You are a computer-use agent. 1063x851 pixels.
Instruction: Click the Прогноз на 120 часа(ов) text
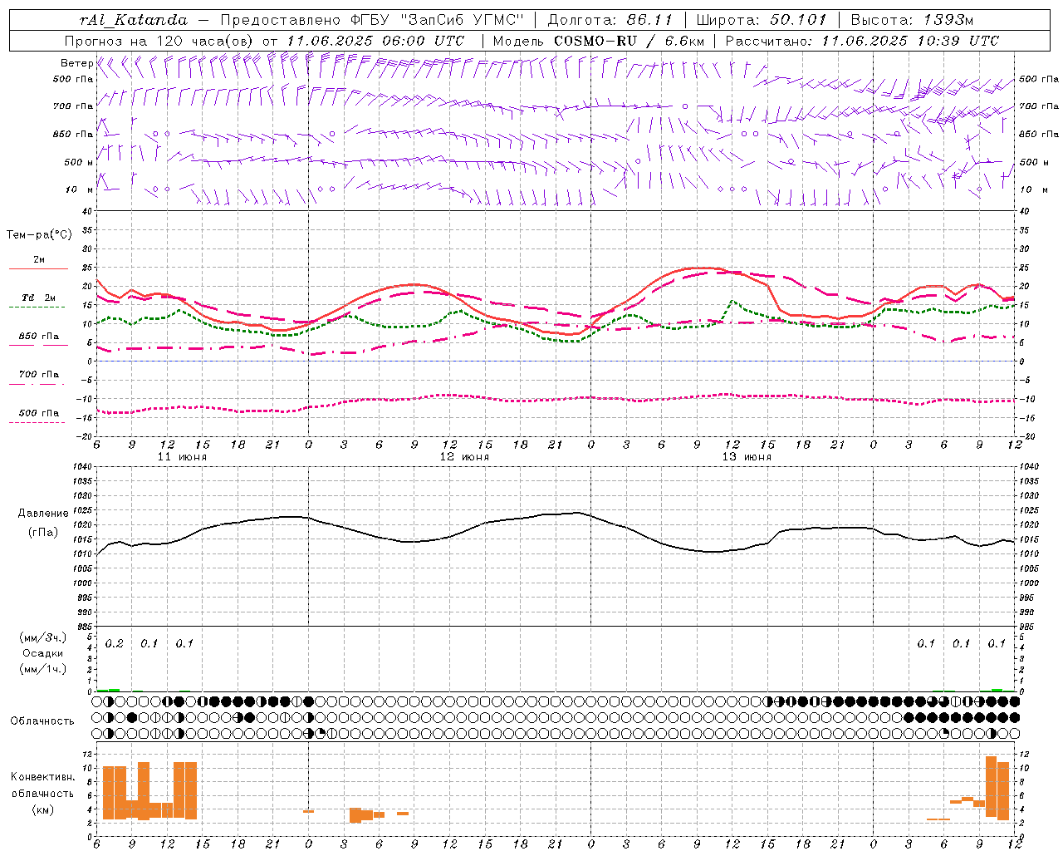[x=159, y=41]
